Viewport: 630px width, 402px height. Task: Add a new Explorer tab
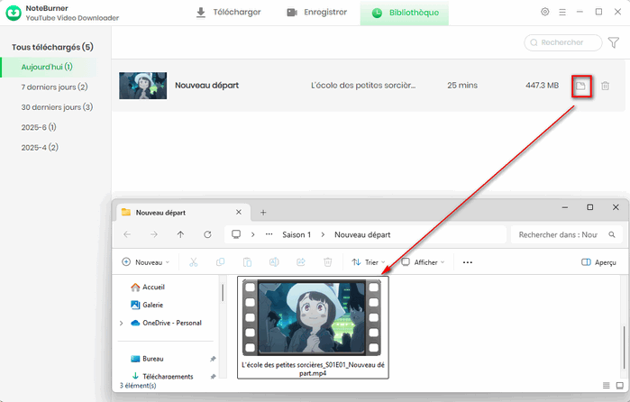pyautogui.click(x=263, y=212)
